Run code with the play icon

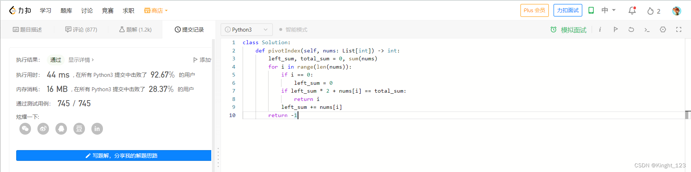[x=615, y=29]
